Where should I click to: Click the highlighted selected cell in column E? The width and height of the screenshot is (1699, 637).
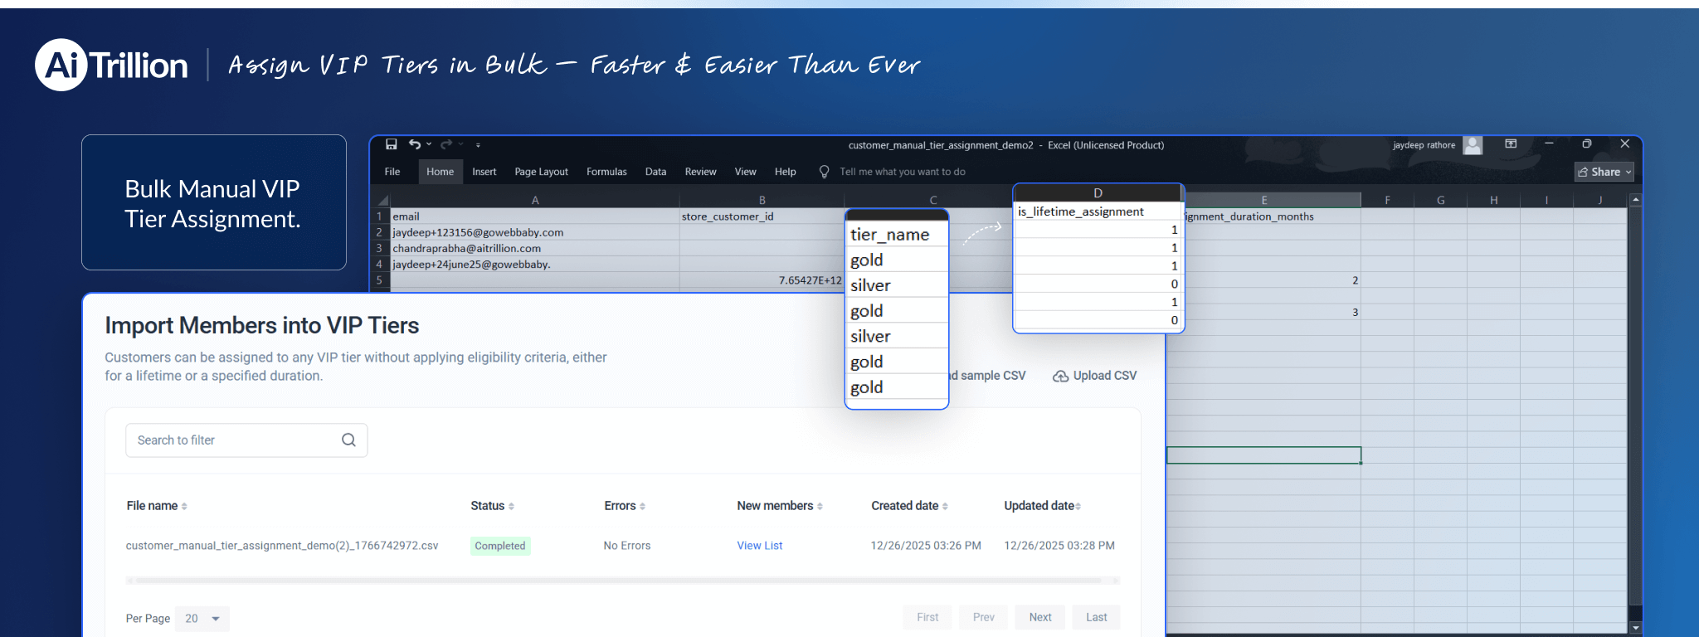pyautogui.click(x=1263, y=455)
